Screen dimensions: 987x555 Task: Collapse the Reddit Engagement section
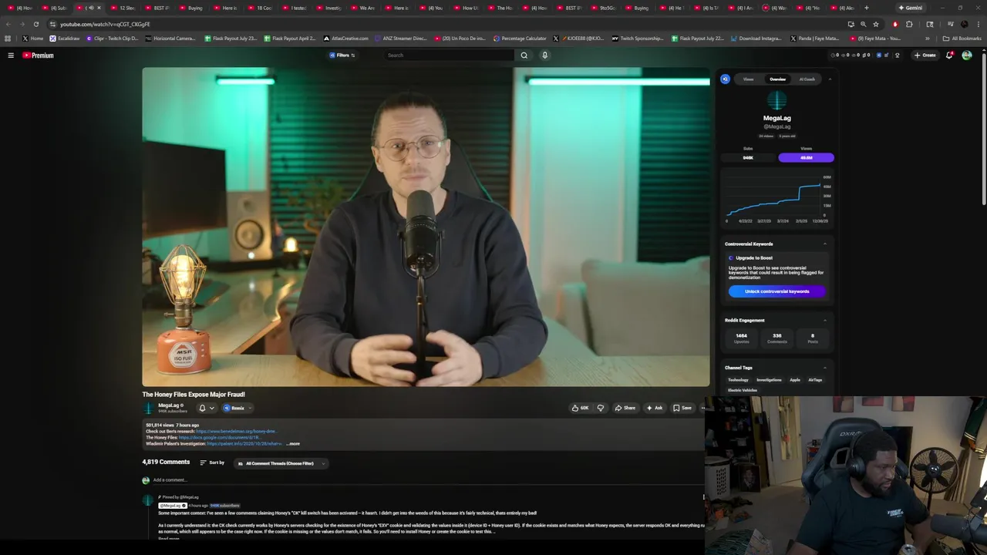tap(824, 320)
